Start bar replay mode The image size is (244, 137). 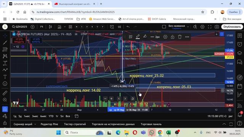(119, 27)
